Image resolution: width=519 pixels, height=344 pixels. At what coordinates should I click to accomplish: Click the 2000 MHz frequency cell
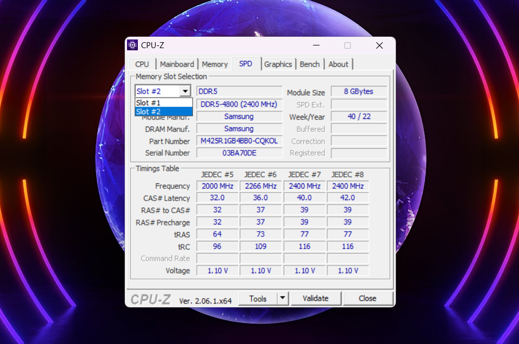[x=217, y=186]
